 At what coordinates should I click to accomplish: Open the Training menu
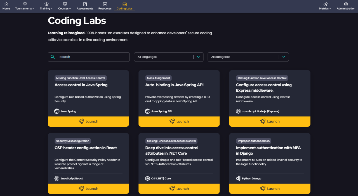pos(46,6)
